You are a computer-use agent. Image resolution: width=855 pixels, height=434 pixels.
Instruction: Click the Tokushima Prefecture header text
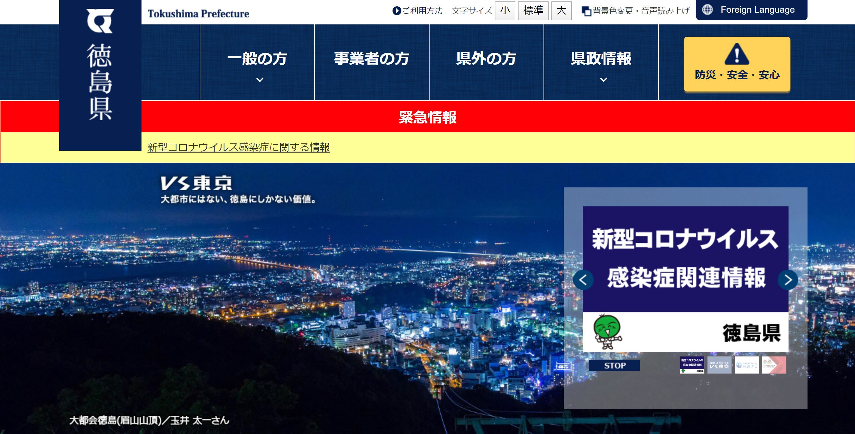coord(198,14)
